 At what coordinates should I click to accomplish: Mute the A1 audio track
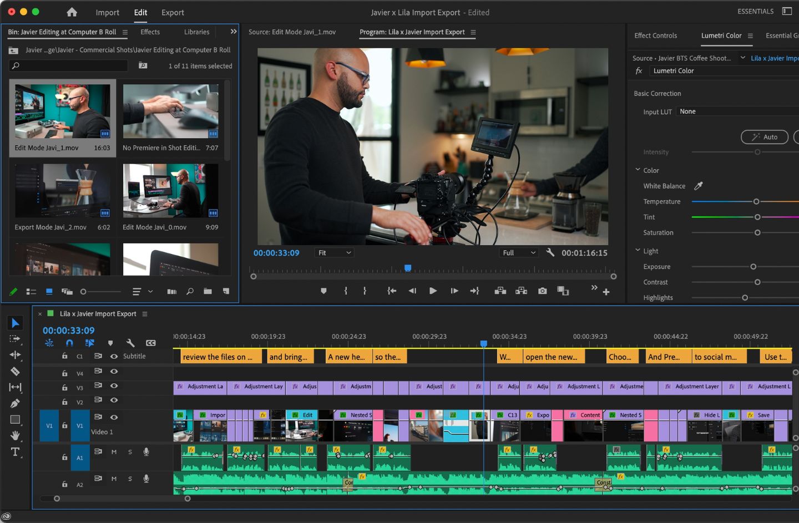[114, 452]
